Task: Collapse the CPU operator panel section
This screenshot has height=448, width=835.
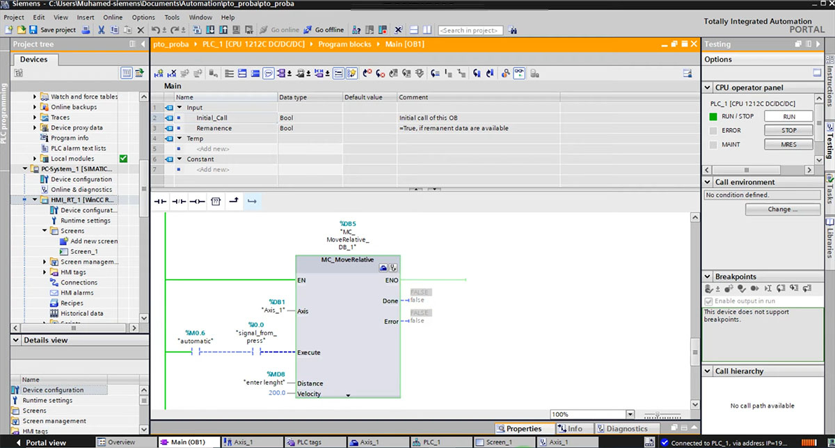Action: pos(708,88)
